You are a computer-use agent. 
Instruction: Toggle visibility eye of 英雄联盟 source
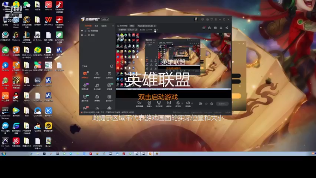[x=82, y=31]
